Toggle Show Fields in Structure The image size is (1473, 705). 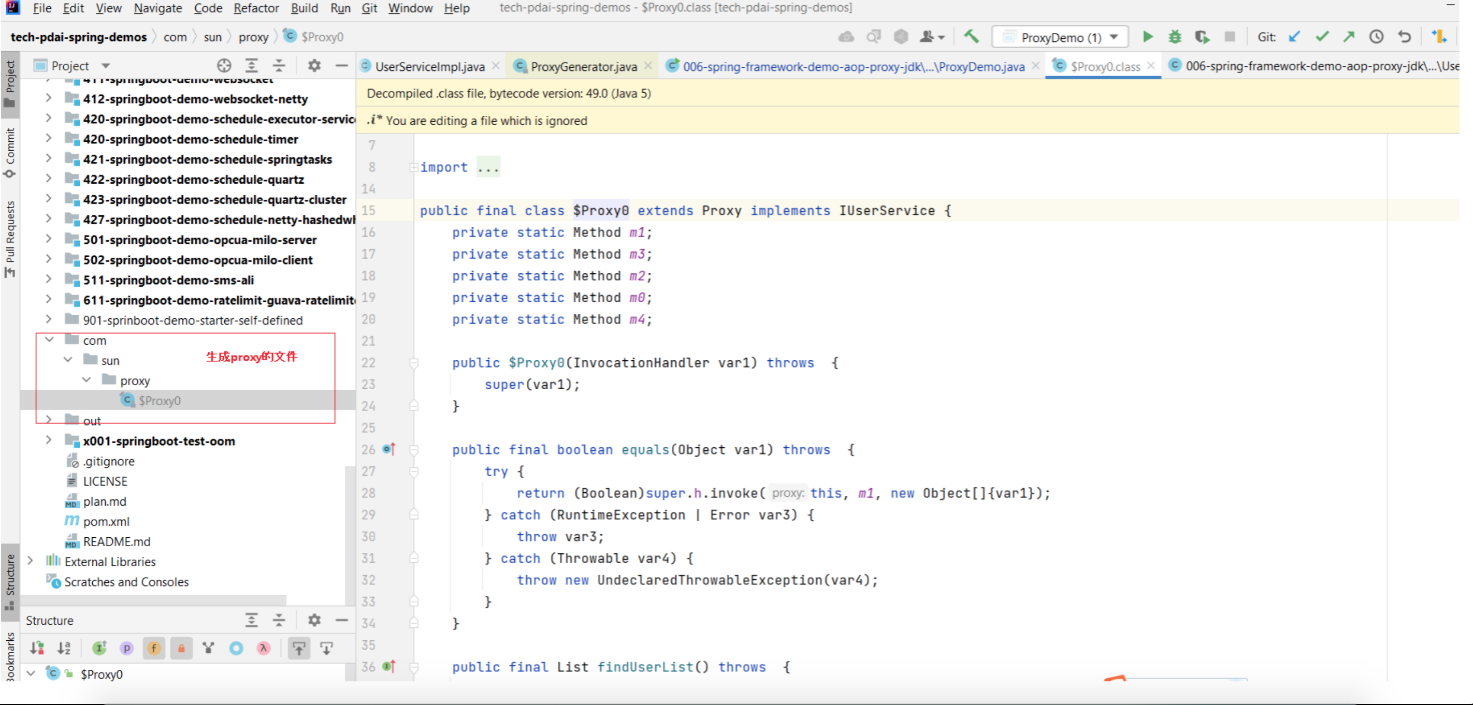pos(154,648)
